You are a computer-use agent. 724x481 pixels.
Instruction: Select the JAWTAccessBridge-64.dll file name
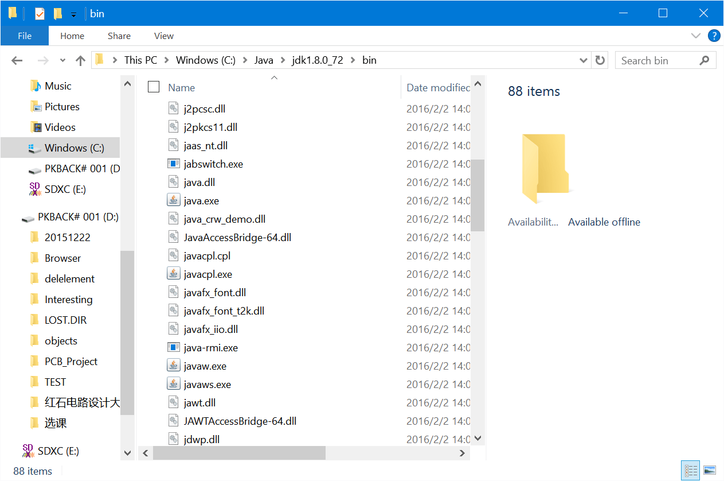click(240, 421)
